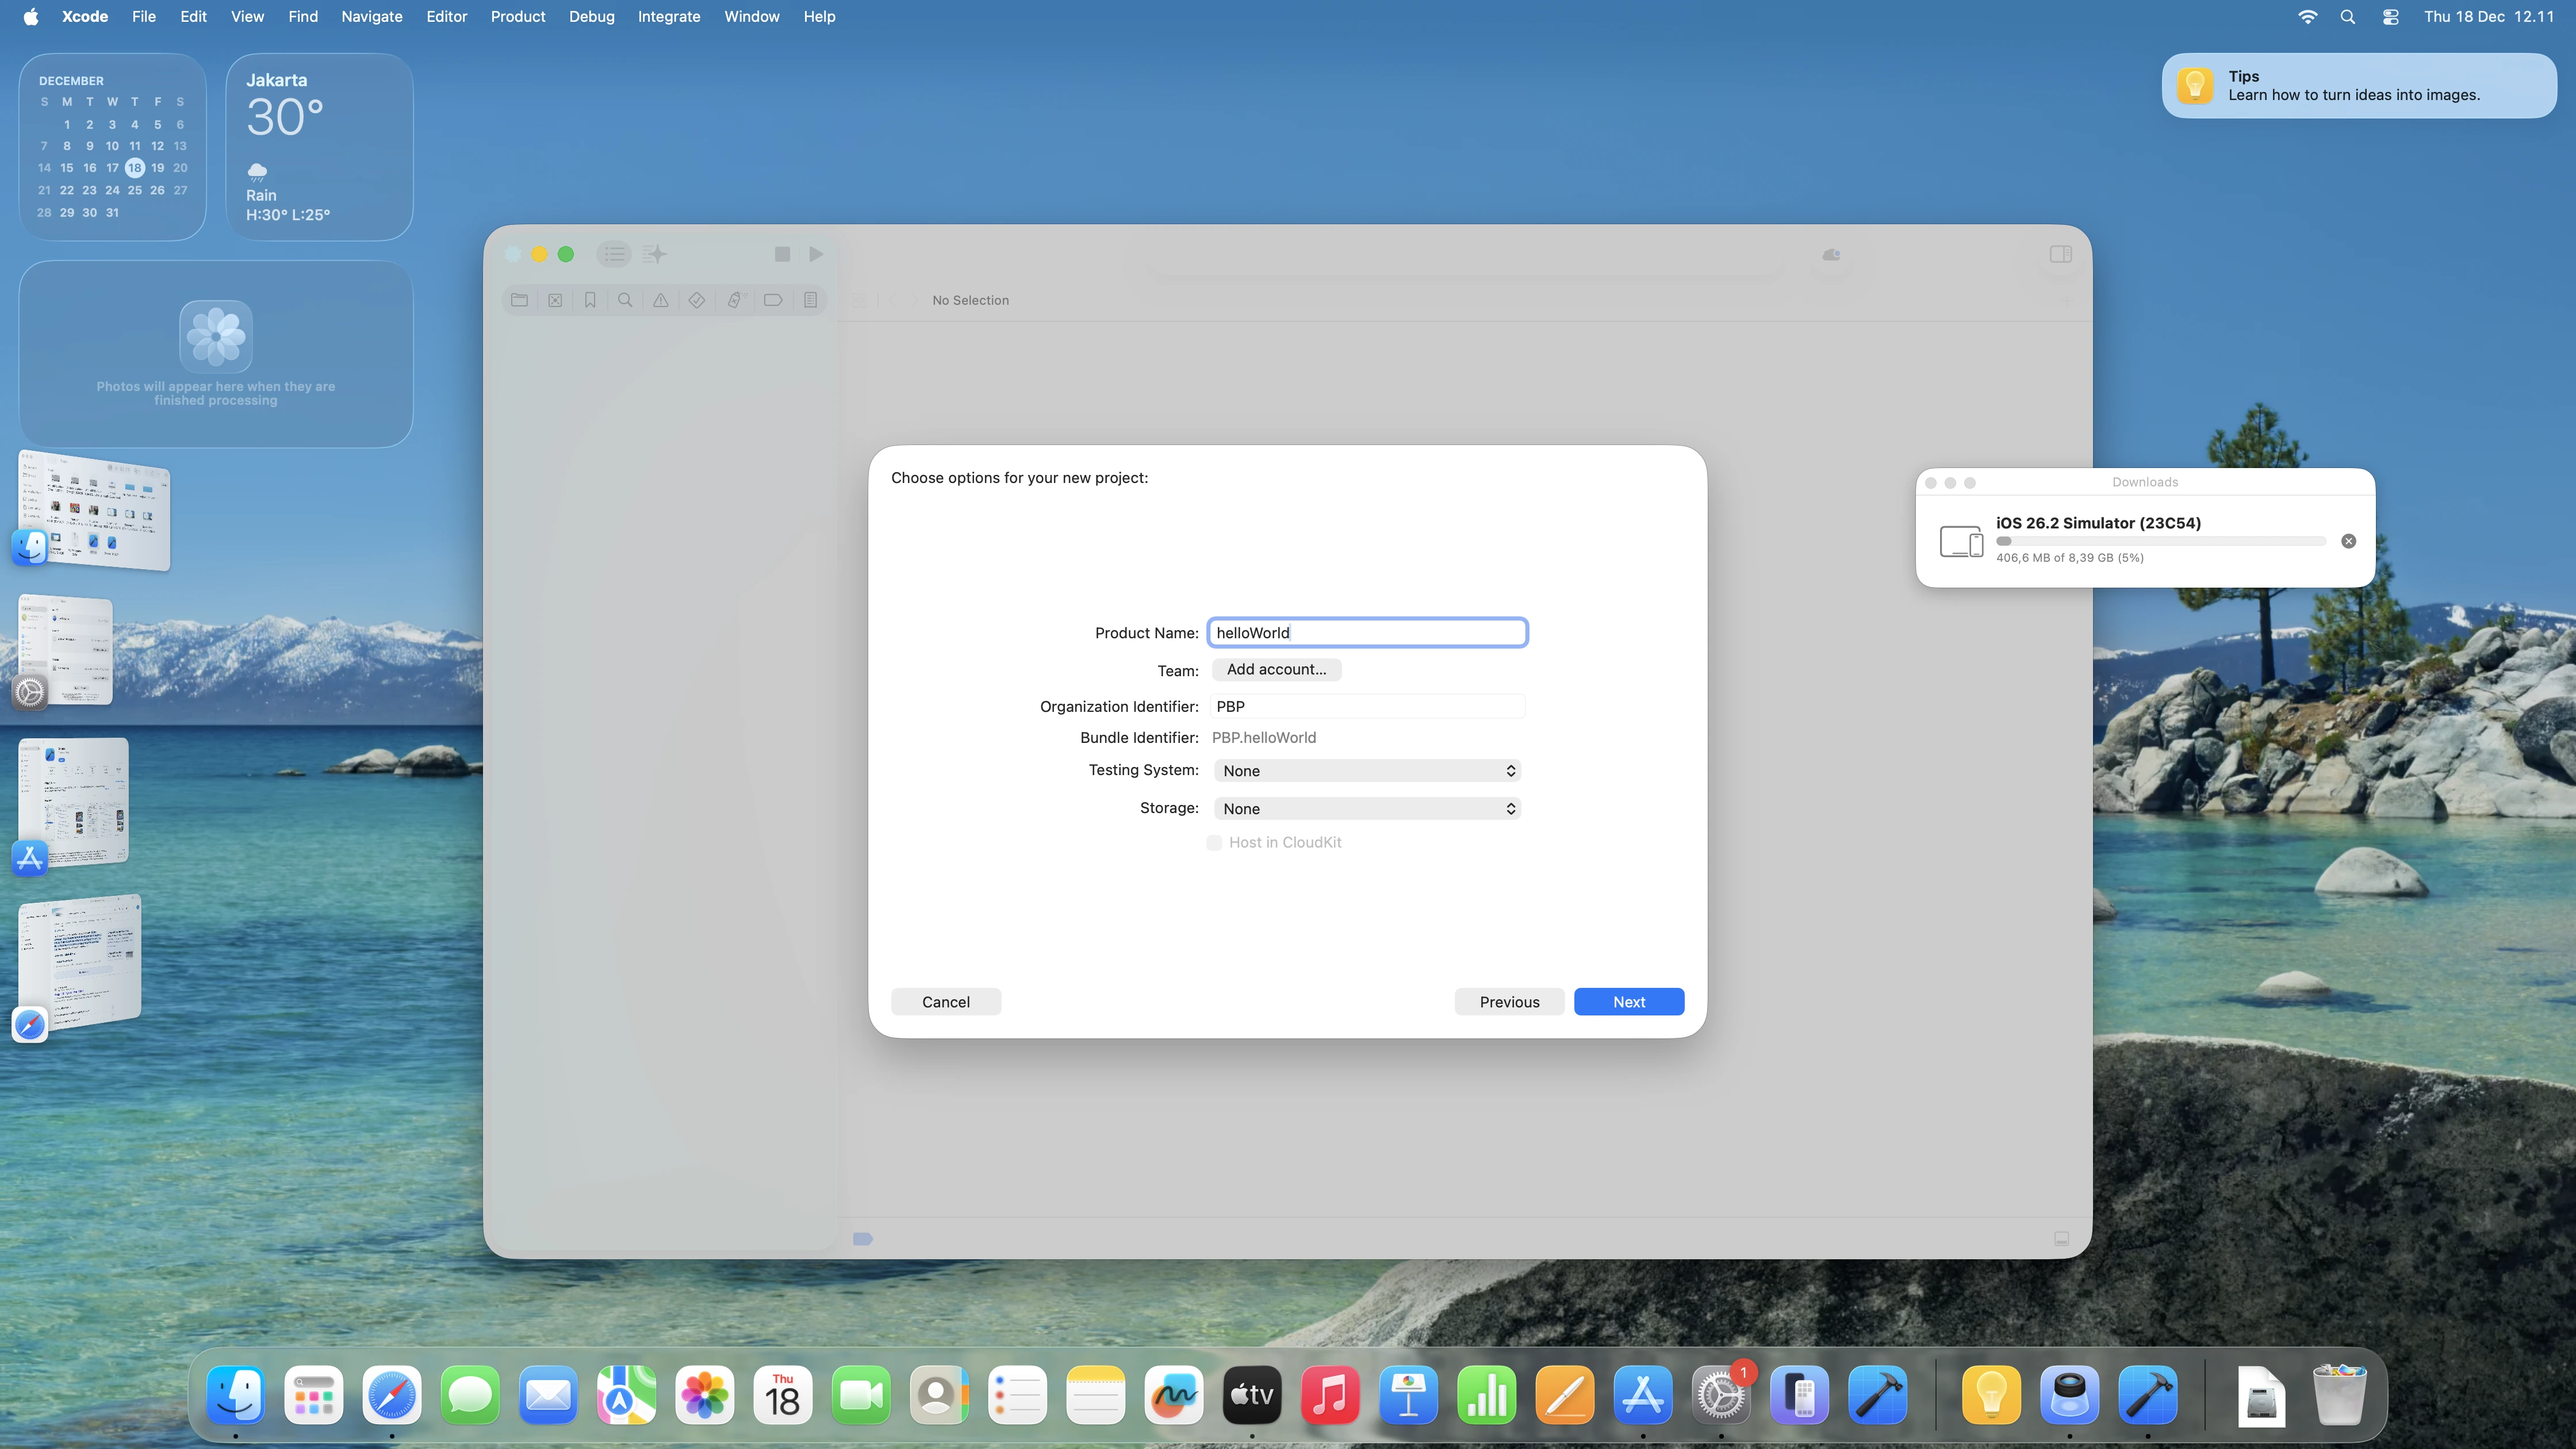Viewport: 2576px width, 1449px height.
Task: Cancel the iOS 26.2 Simulator download
Action: point(2348,541)
